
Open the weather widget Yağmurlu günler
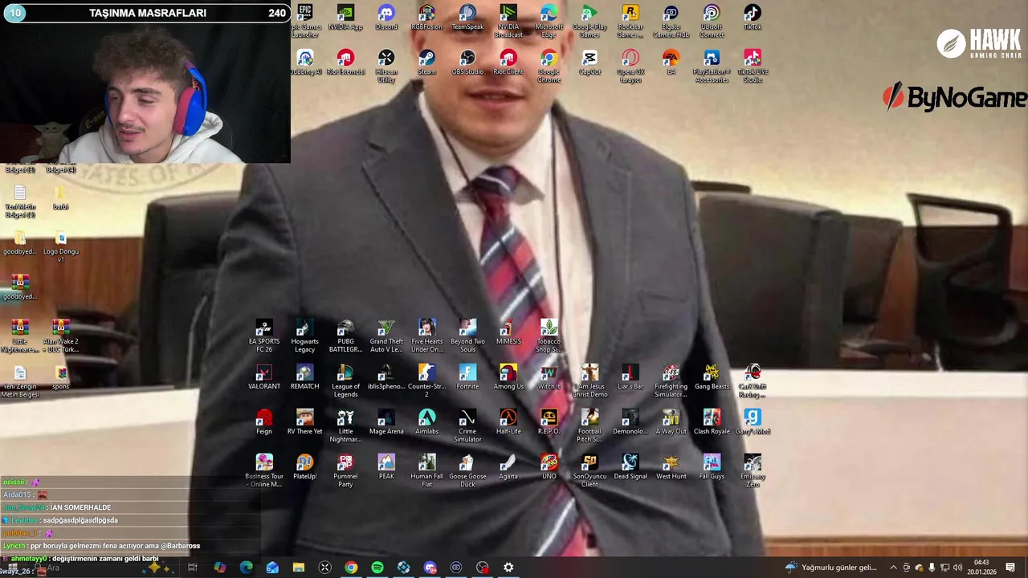[x=831, y=568]
